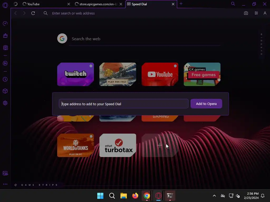Focus the Speed Dial address input field
The width and height of the screenshot is (270, 202).
[123, 104]
